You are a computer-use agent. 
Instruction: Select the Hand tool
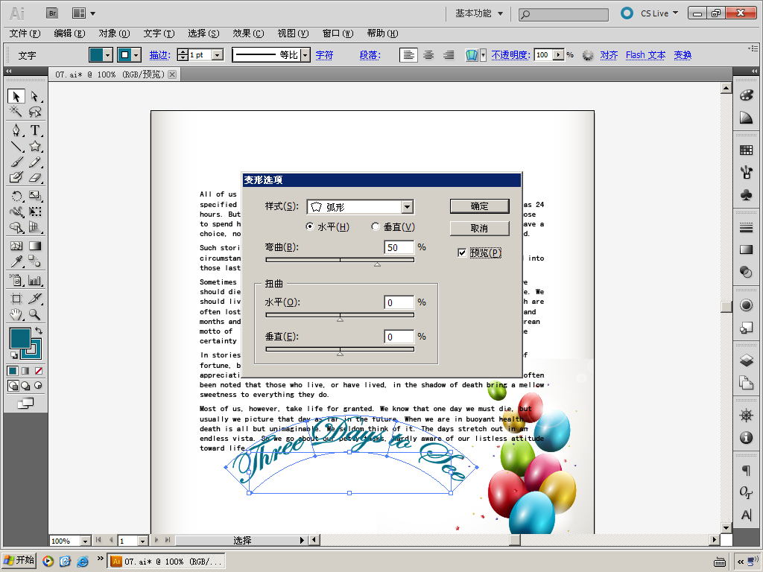click(x=16, y=315)
